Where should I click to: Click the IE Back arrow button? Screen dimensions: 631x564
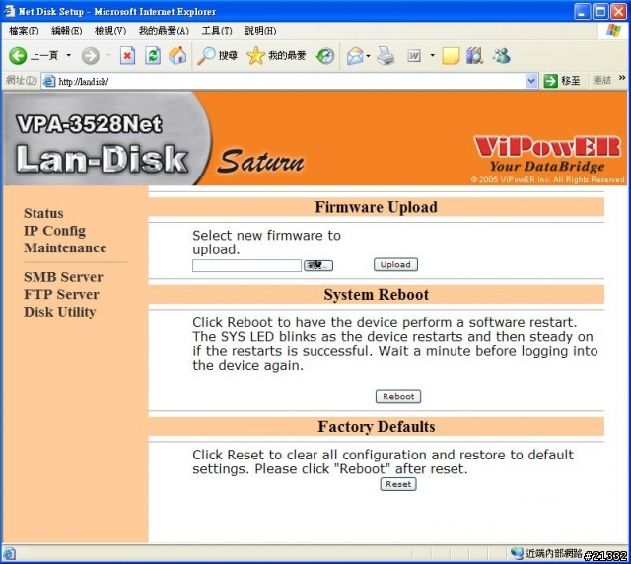pyautogui.click(x=18, y=56)
